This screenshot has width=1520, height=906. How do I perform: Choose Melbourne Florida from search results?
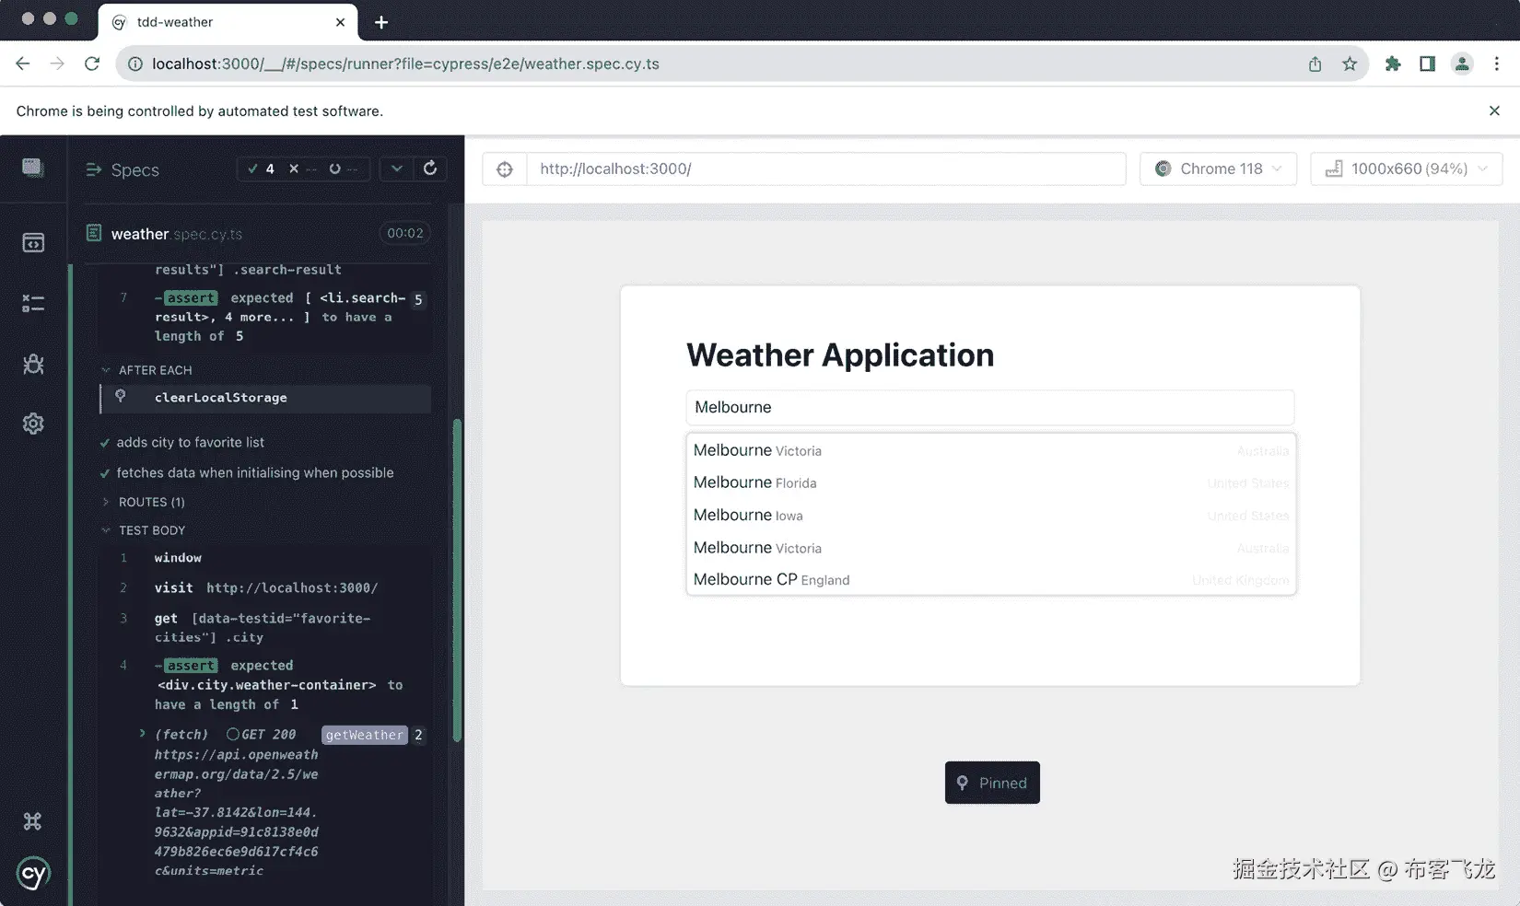[991, 482]
